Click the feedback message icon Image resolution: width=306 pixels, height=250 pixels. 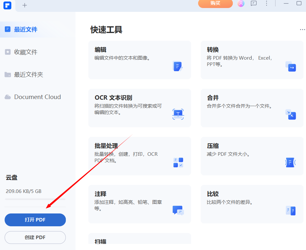(x=254, y=3)
